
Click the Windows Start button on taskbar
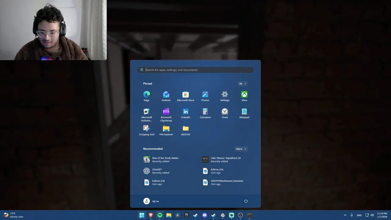click(142, 215)
